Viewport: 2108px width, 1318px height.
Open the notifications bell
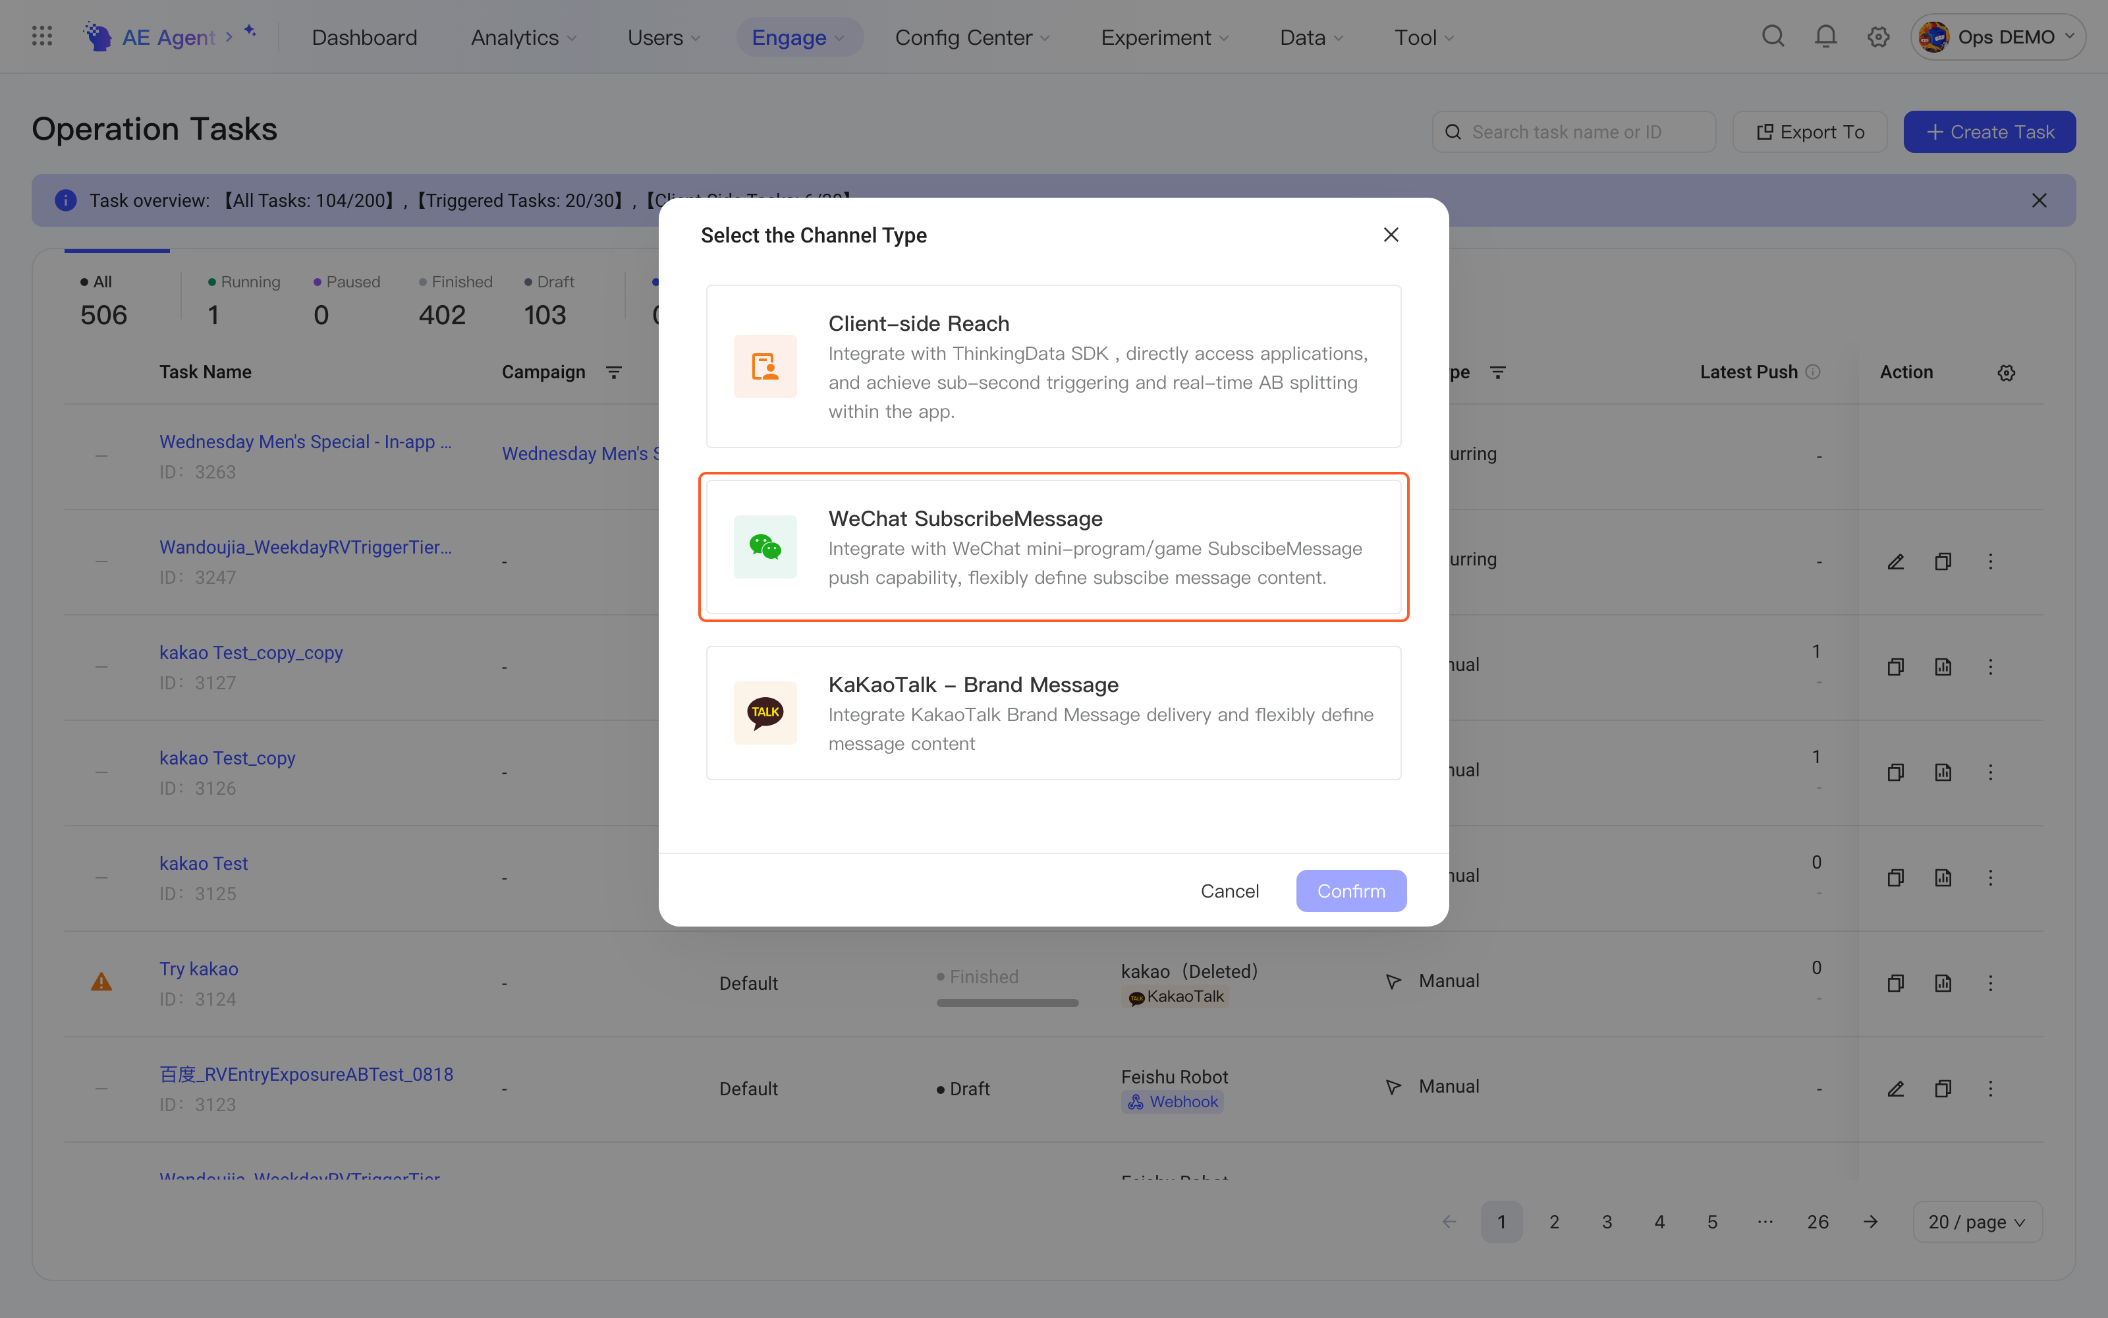[1826, 37]
